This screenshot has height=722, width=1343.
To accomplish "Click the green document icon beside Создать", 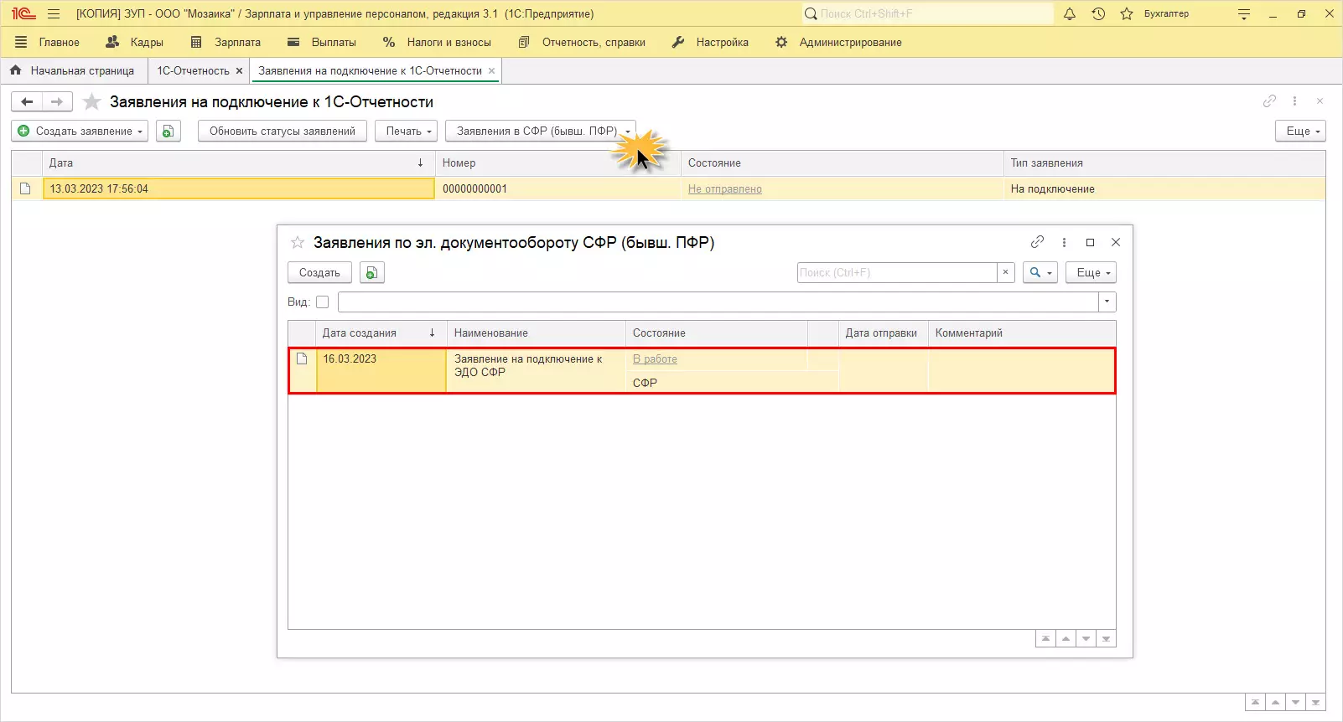I will (371, 272).
